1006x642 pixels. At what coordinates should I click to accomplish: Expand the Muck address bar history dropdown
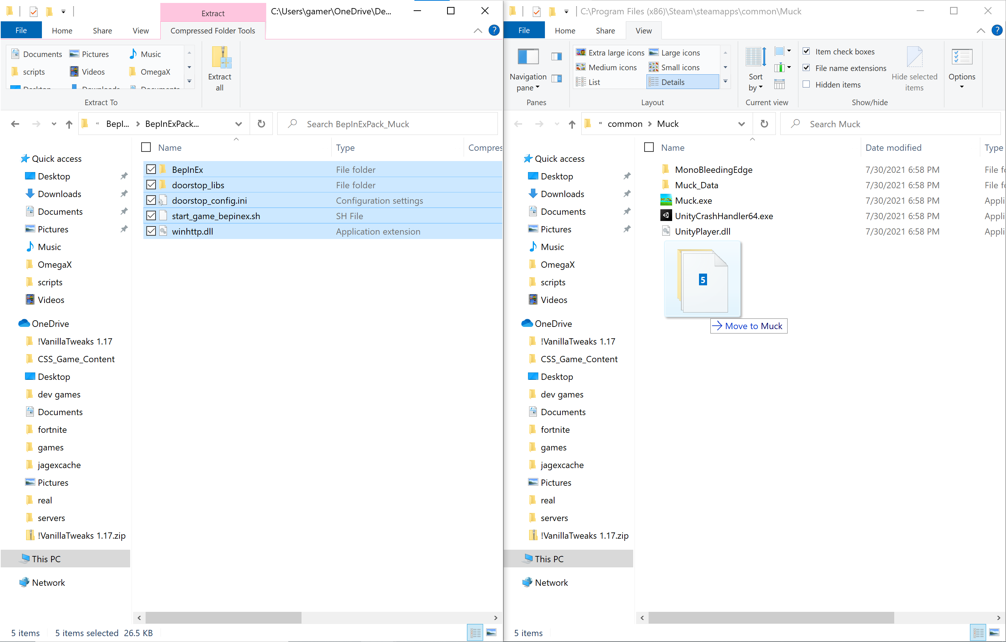click(742, 124)
